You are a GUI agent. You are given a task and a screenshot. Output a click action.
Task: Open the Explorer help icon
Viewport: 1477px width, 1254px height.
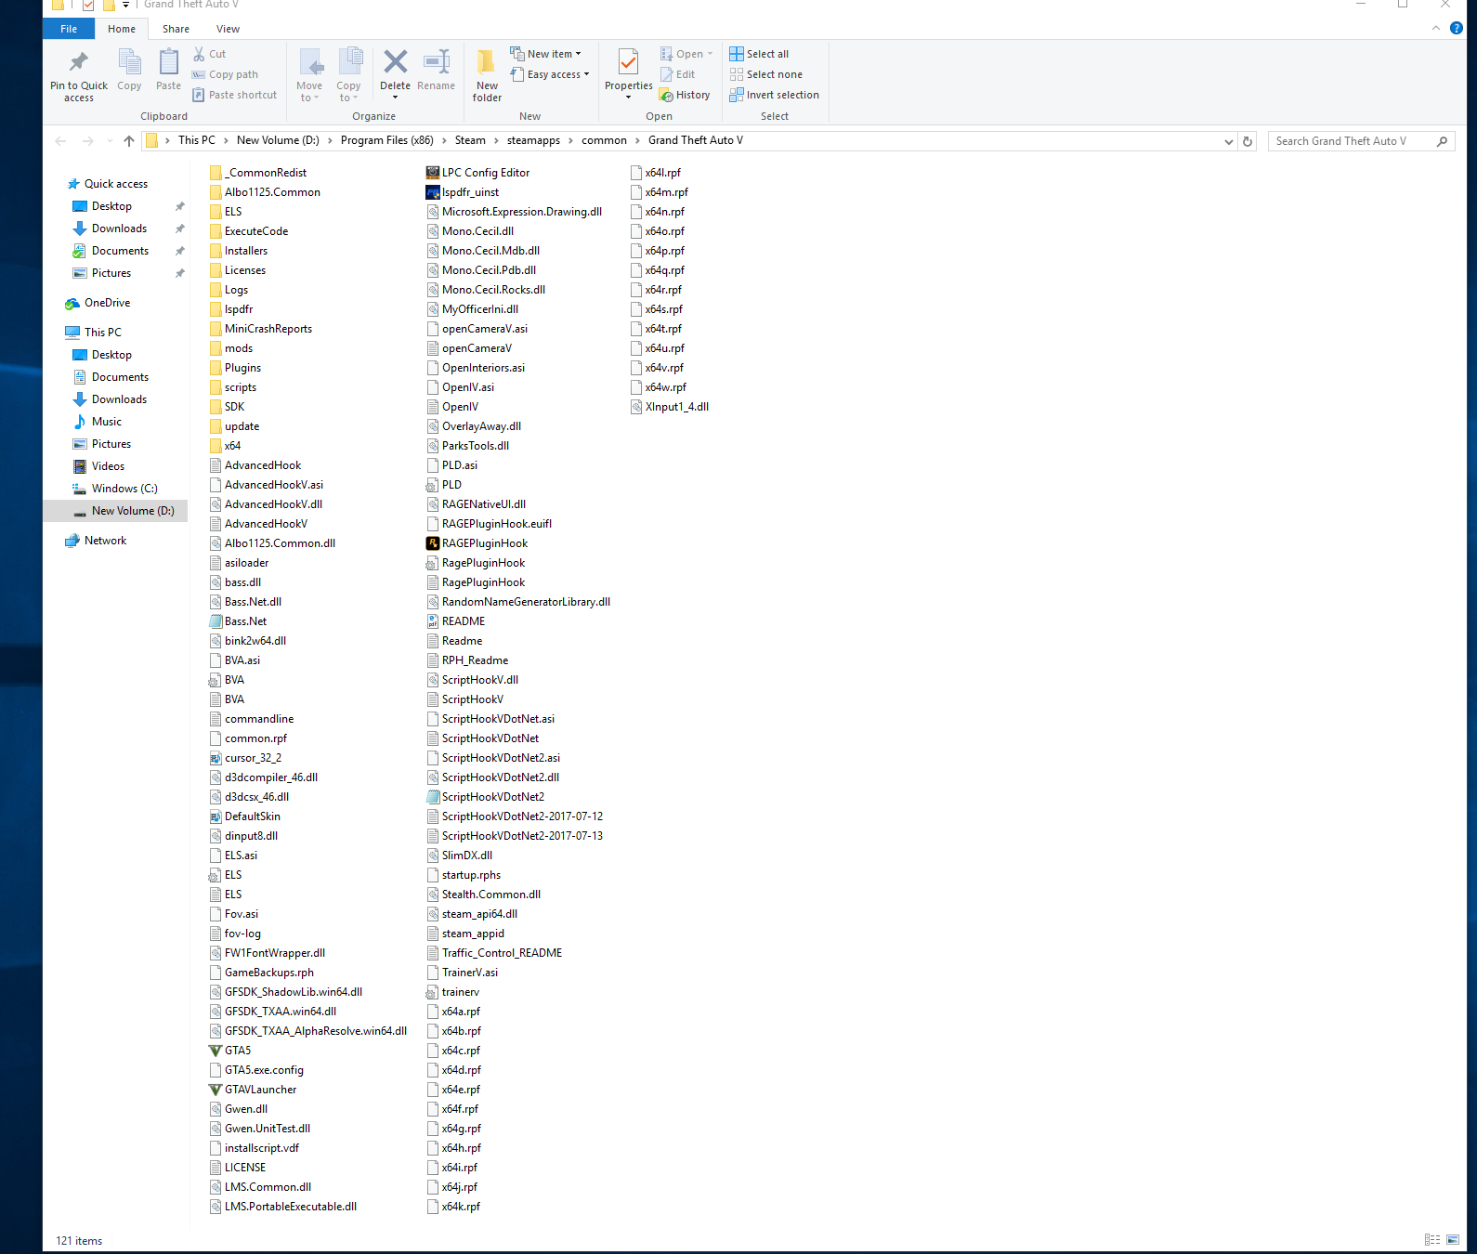pyautogui.click(x=1457, y=28)
